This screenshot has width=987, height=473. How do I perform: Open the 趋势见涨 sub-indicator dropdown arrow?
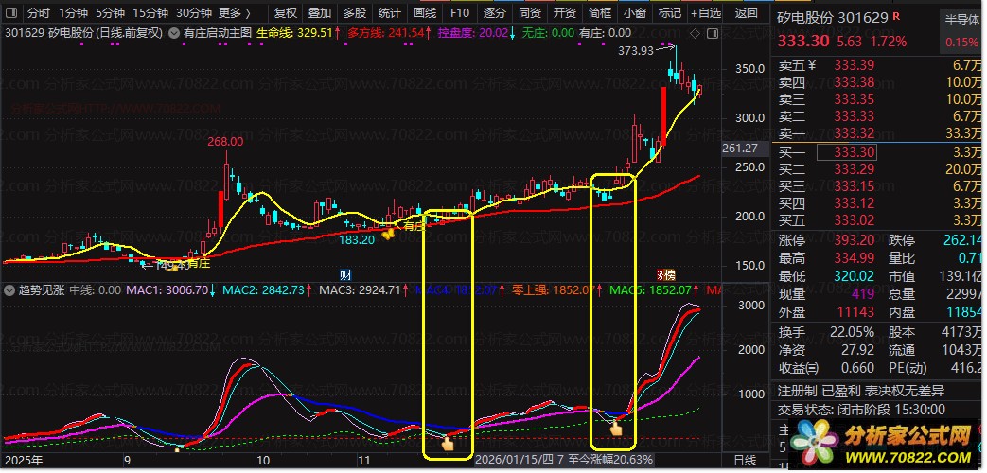tap(9, 290)
